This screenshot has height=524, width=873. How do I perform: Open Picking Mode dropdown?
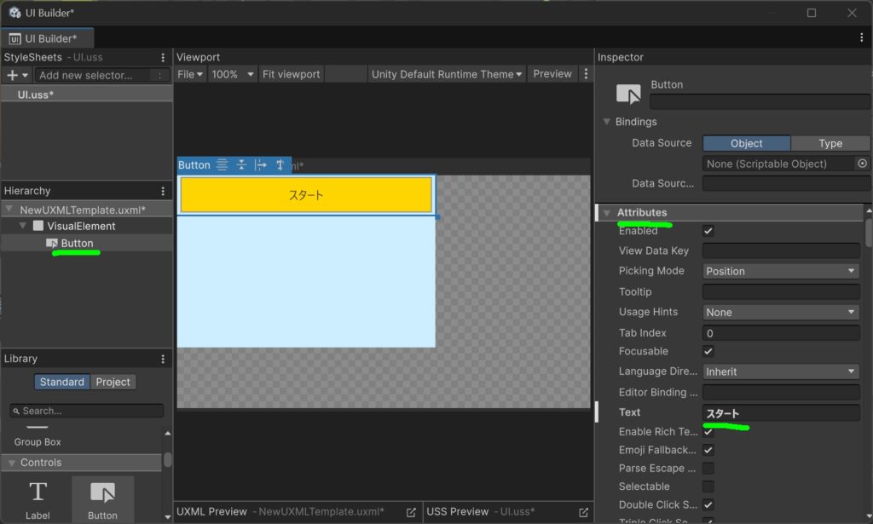[x=781, y=272]
